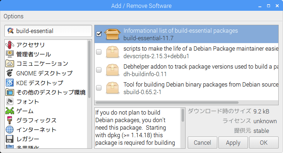
Task: Click the build-essential search input field
Action: click(48, 31)
